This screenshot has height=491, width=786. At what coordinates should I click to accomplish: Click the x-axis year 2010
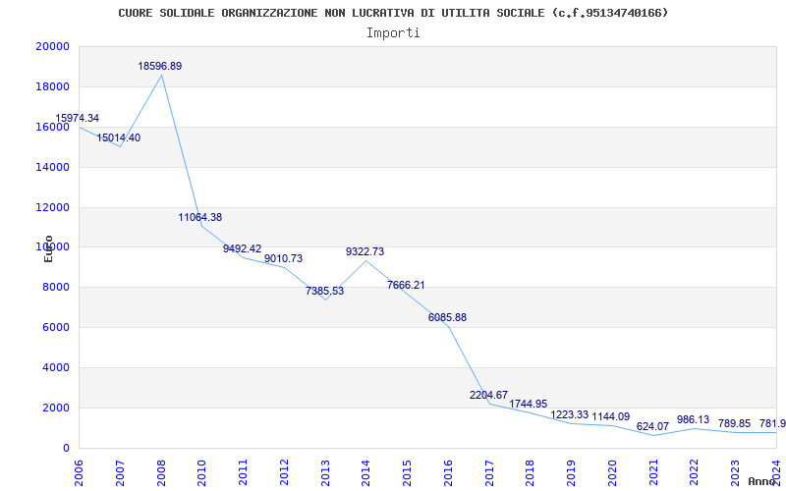(202, 473)
